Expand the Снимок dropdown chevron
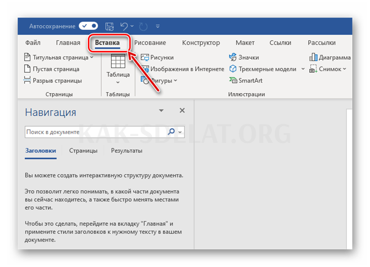 click(344, 69)
